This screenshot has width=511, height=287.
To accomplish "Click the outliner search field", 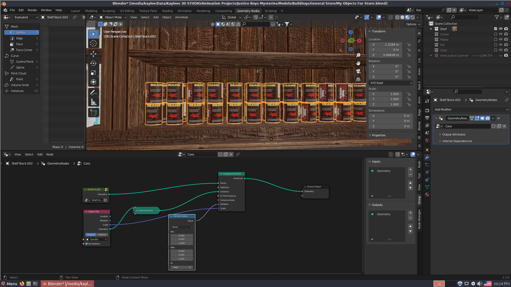I will (x=464, y=17).
